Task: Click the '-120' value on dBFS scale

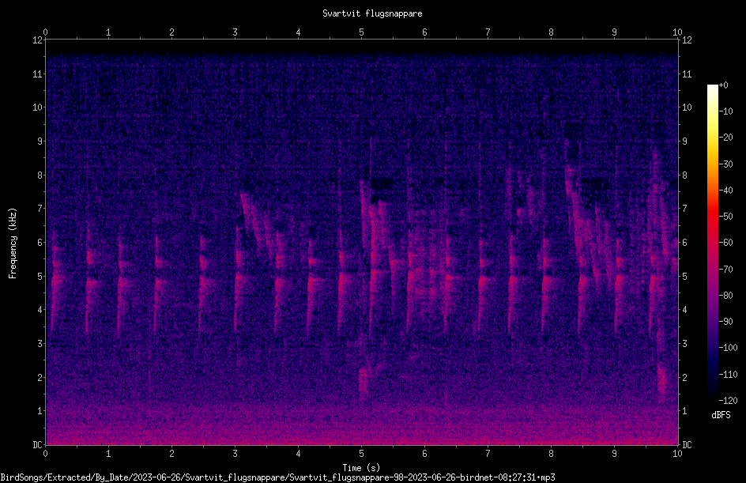Action: click(728, 400)
